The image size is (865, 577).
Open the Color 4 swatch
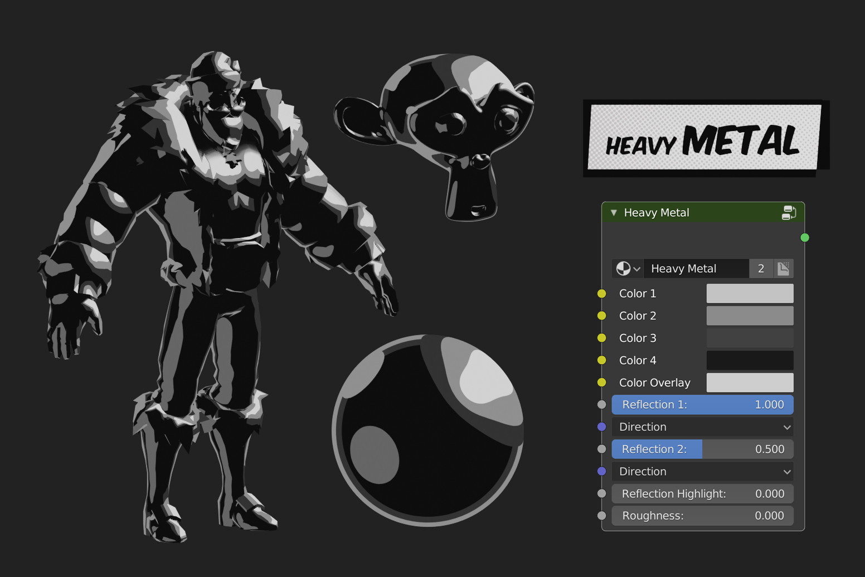click(x=750, y=360)
